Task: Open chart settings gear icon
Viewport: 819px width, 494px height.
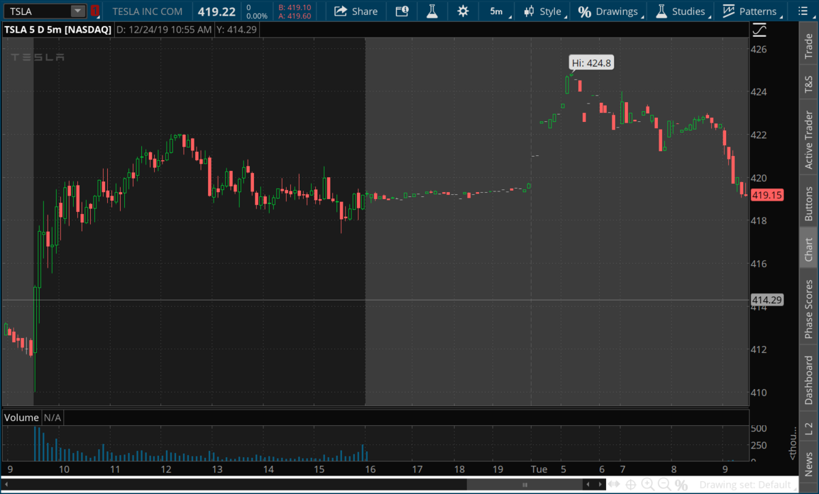Action: 463,11
